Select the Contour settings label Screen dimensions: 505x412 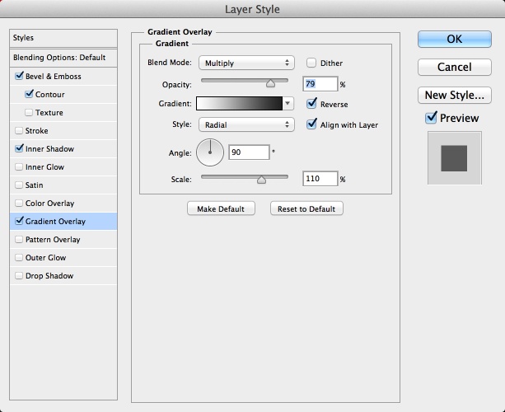coord(50,95)
